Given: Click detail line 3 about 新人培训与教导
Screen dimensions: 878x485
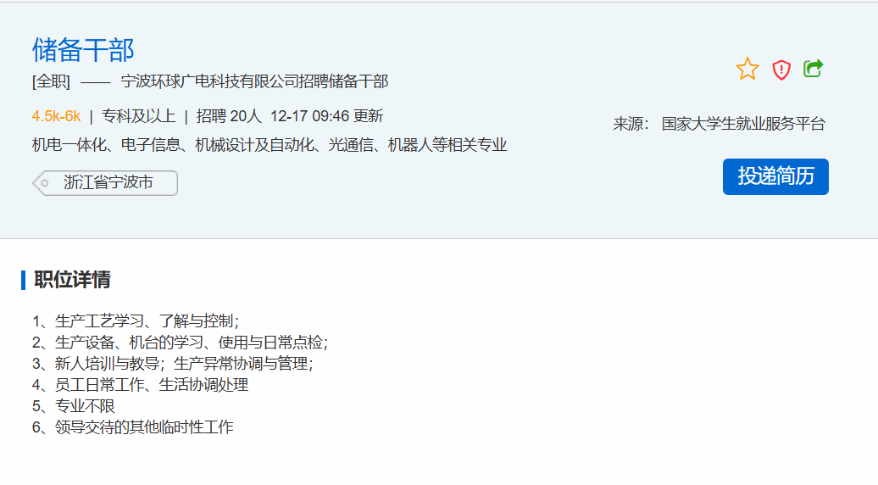Looking at the screenshot, I should pos(173,364).
